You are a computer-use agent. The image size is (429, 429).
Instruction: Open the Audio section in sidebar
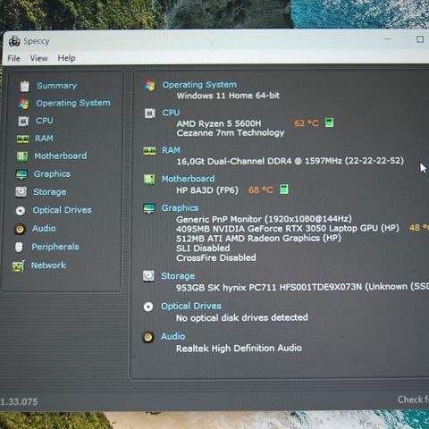point(44,228)
